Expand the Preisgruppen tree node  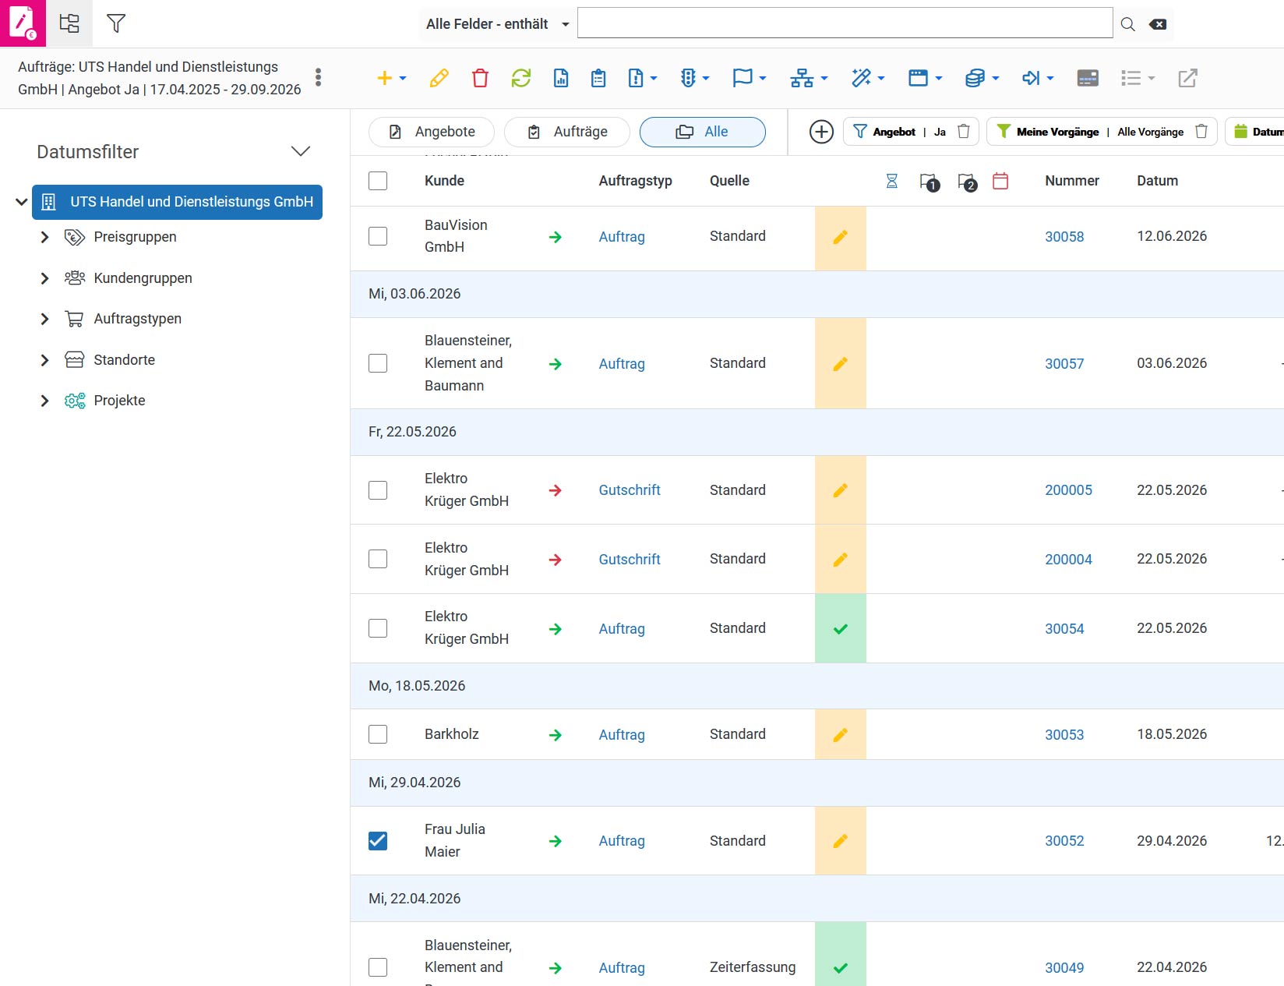pos(44,237)
